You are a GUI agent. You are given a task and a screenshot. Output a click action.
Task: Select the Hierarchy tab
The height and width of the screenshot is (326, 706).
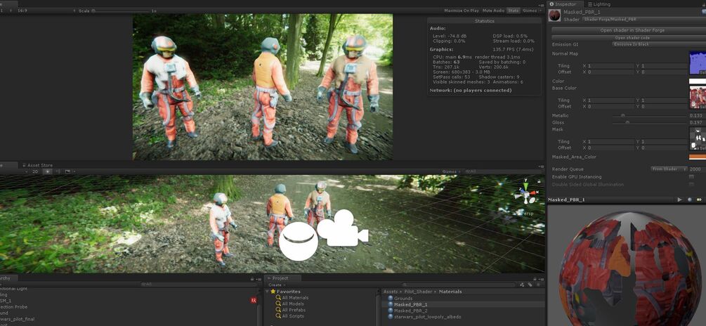tap(8, 278)
